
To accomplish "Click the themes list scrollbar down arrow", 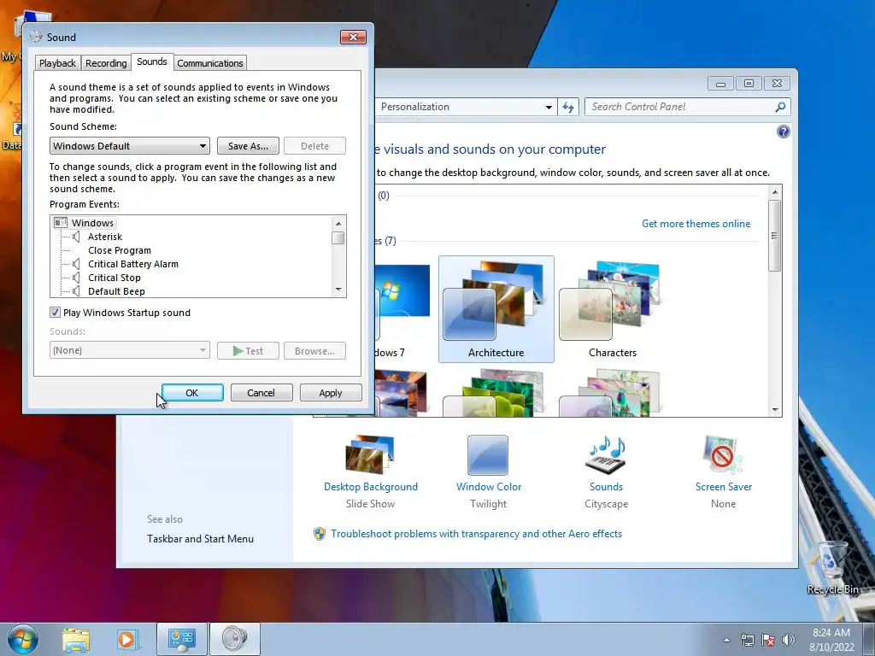I will pos(774,410).
